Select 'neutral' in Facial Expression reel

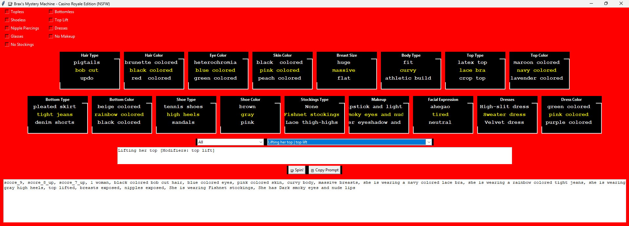click(440, 122)
